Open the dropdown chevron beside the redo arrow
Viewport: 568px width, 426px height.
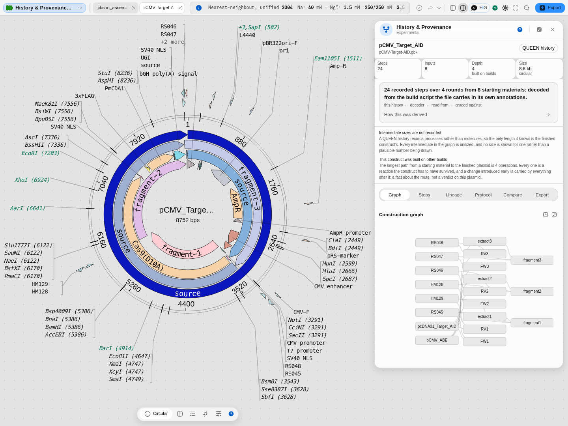tap(439, 8)
